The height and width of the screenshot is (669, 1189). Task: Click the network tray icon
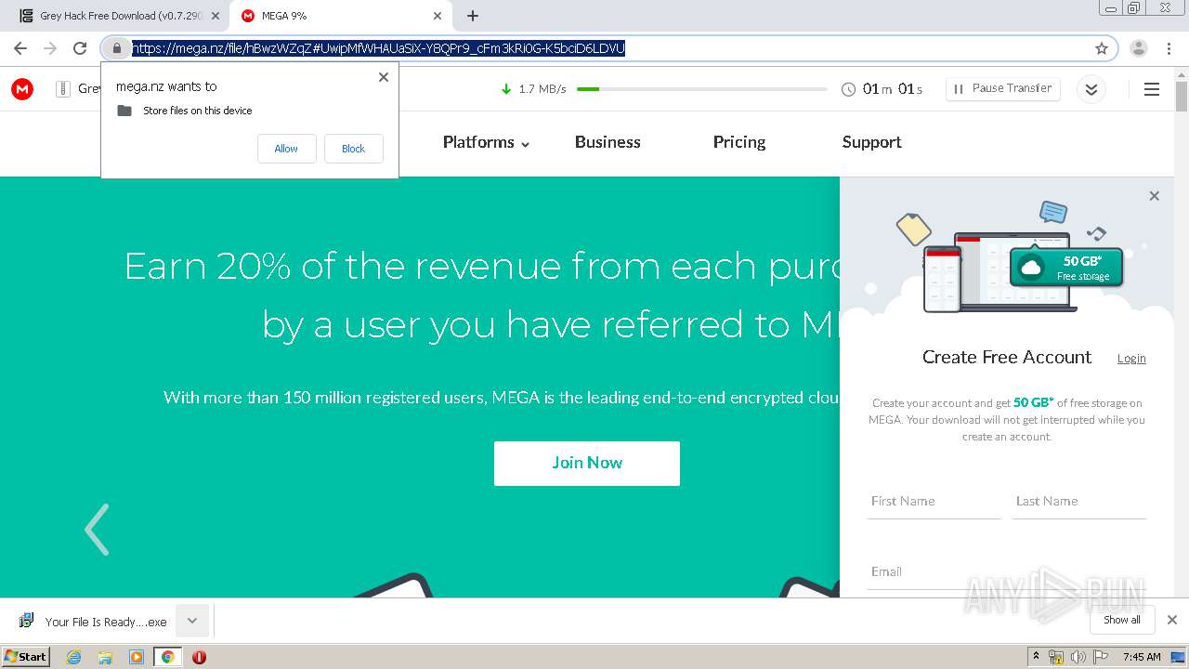coord(1055,657)
